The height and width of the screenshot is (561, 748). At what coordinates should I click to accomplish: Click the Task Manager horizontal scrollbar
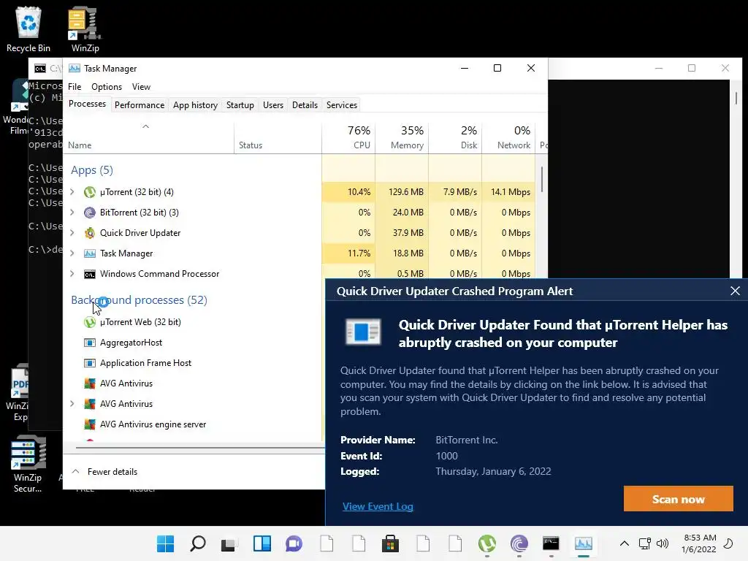point(200,448)
